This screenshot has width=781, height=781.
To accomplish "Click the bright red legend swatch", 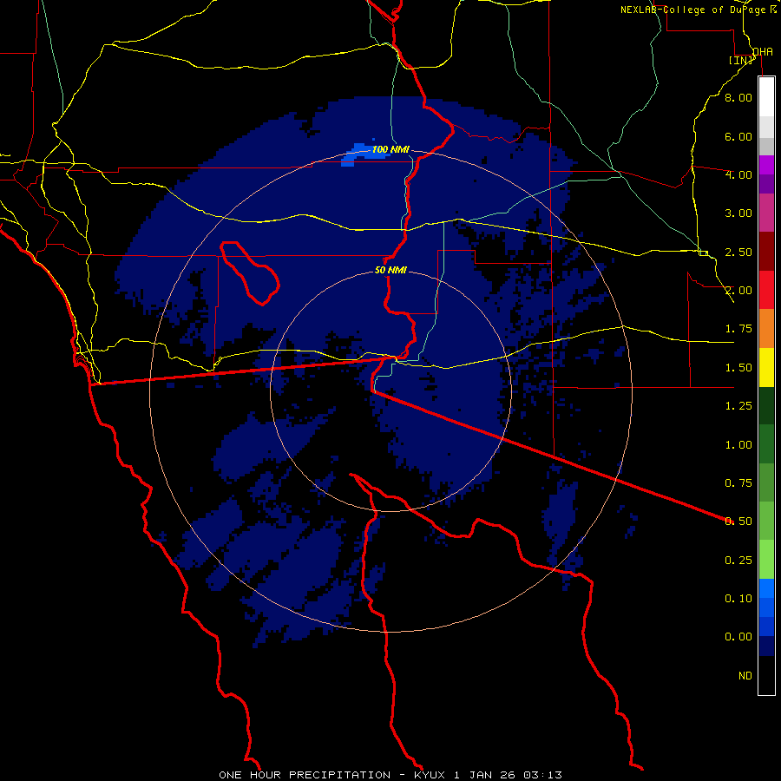I will (x=766, y=290).
